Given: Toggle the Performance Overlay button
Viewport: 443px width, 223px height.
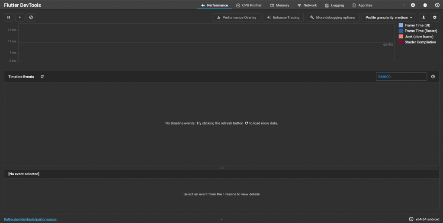Looking at the screenshot, I should pyautogui.click(x=236, y=17).
